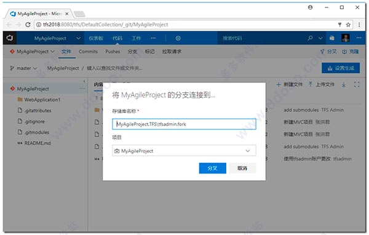Click 使用tfsadmin账户更改 commit message

pyautogui.click(x=307, y=159)
